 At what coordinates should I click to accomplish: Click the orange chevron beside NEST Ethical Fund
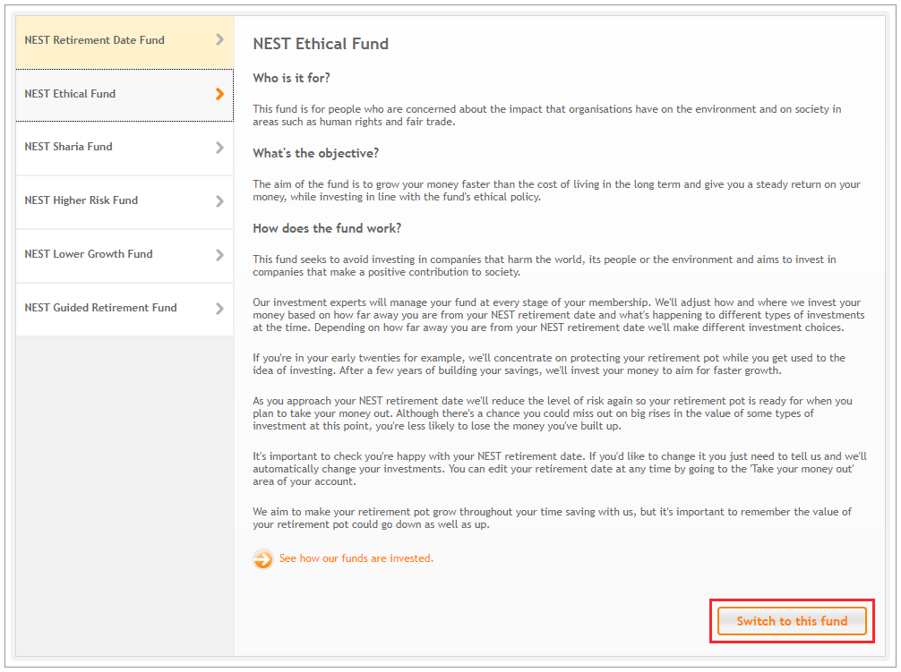220,94
